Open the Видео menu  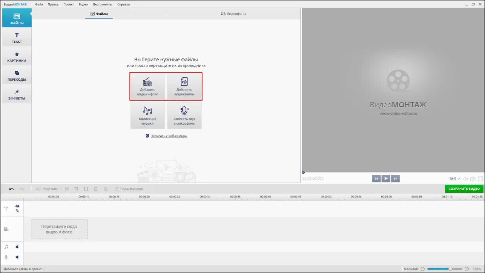[83, 4]
